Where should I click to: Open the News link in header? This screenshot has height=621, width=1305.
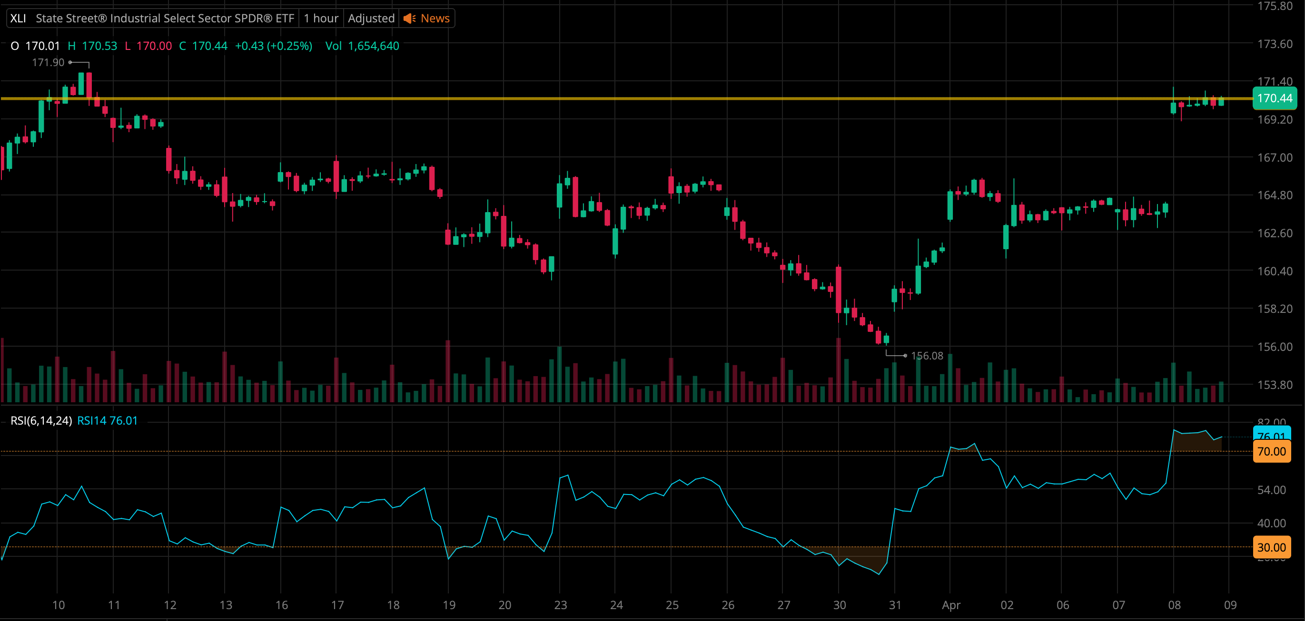435,19
